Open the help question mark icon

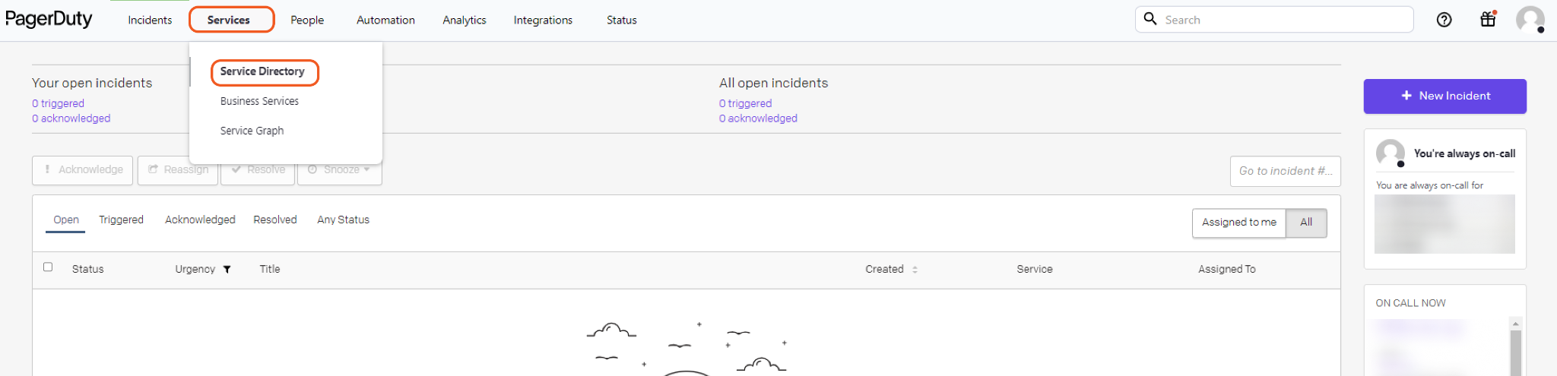(x=1444, y=20)
